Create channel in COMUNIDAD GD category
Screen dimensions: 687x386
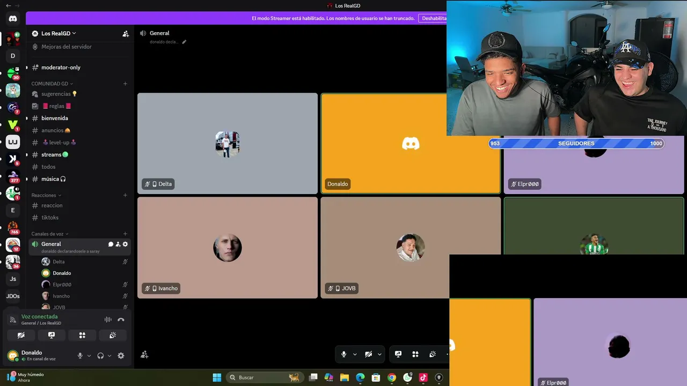point(125,84)
